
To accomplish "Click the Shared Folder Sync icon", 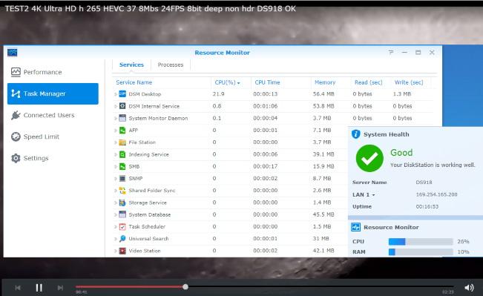I will pos(122,191).
